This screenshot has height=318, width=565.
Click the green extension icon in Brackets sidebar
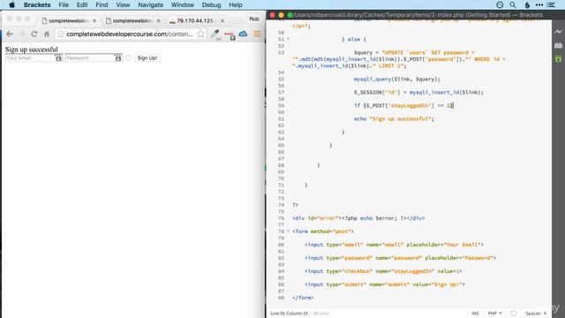pos(558,59)
